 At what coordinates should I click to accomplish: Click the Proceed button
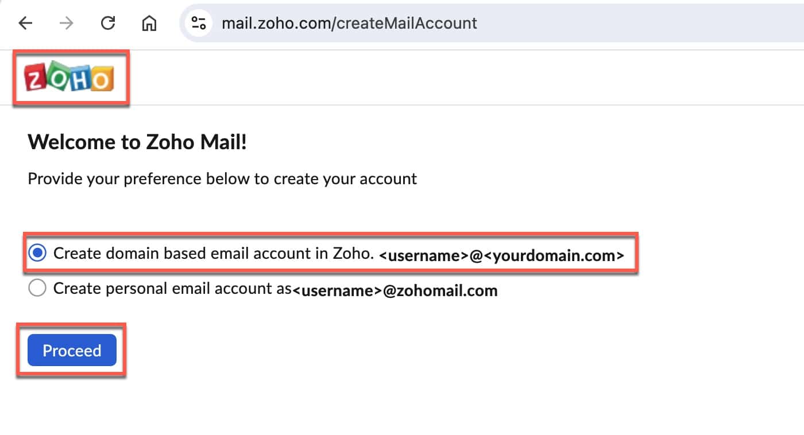72,350
